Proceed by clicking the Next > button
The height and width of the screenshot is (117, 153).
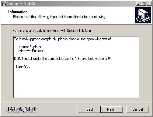click(x=112, y=109)
